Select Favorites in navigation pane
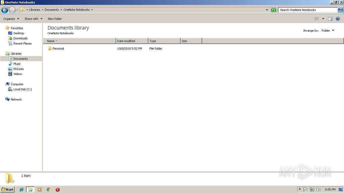This screenshot has width=344, height=193. click(17, 28)
